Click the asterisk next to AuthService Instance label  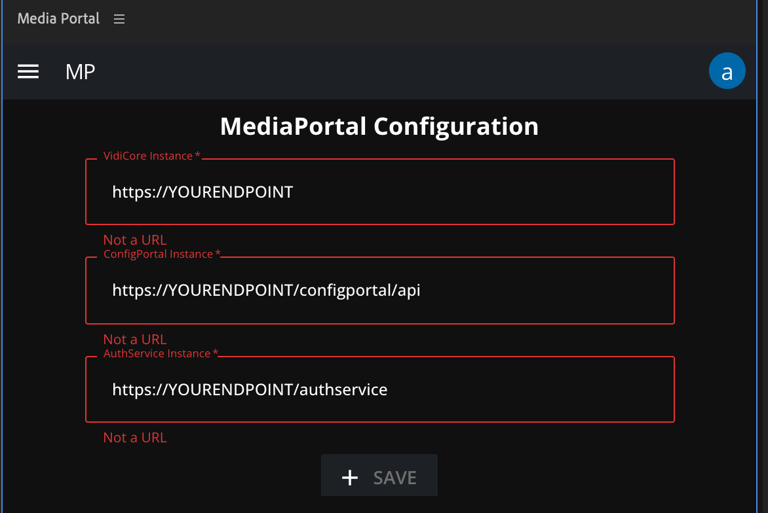click(216, 352)
